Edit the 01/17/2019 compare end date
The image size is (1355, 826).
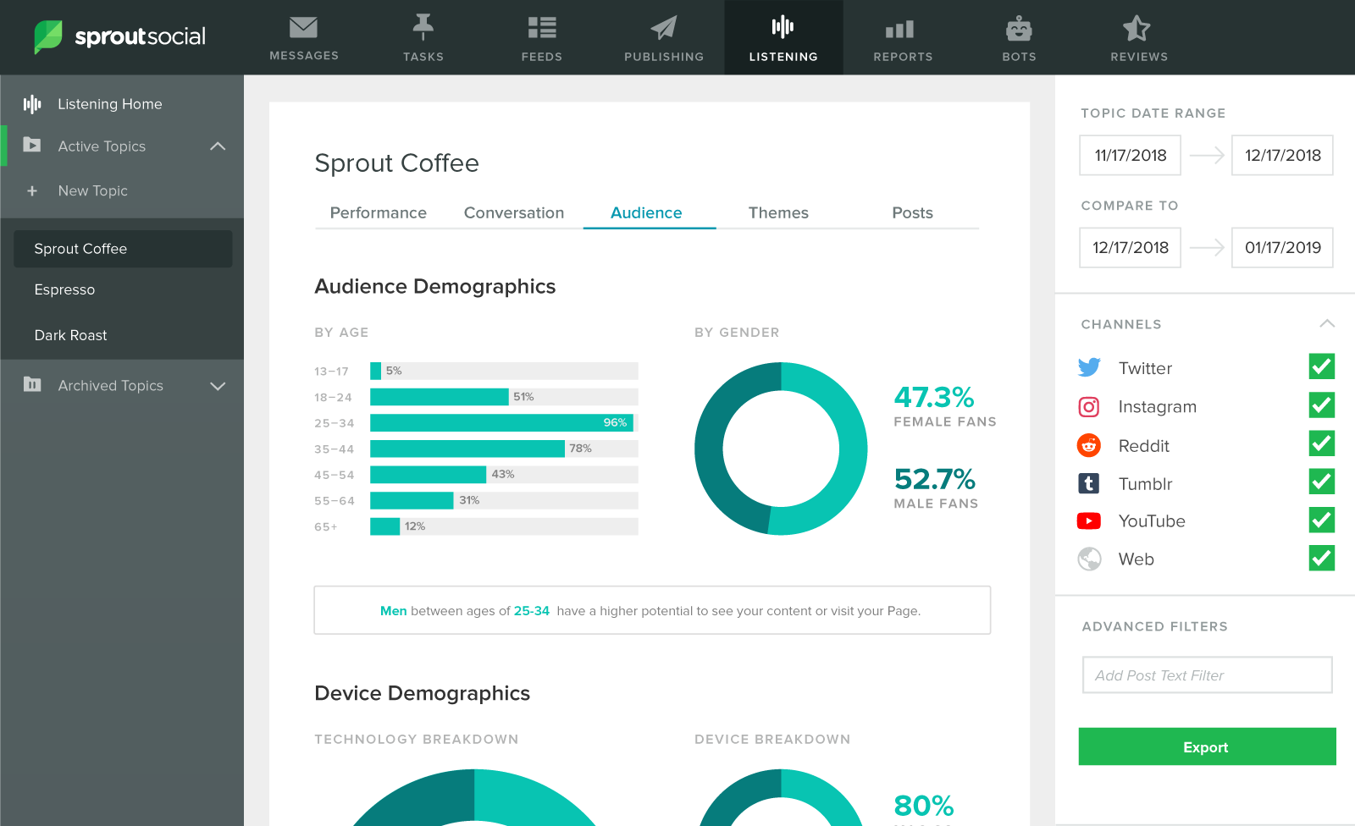tap(1282, 247)
